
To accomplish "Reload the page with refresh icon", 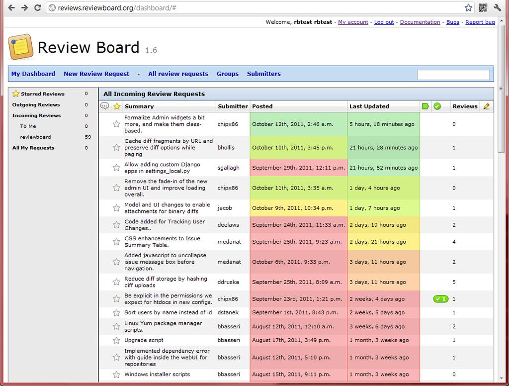I will point(38,7).
